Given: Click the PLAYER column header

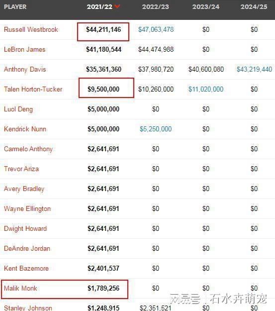Looking at the screenshot, I should click(x=15, y=7).
